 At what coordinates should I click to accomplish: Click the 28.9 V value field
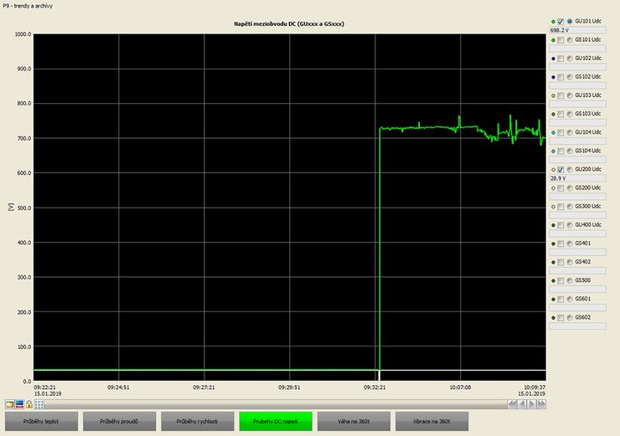578,178
